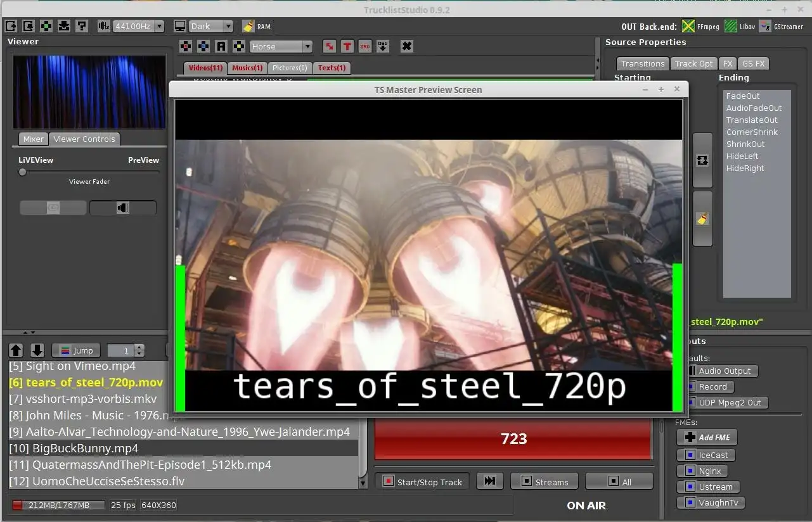The height and width of the screenshot is (522, 812).
Task: Click the splitter arrows beside Source Properties
Action: [597, 64]
